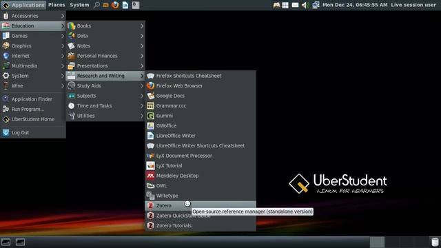Click the magnifier search icon in top panel
Image resolution: width=441 pixels, height=248 pixels.
coord(96,5)
